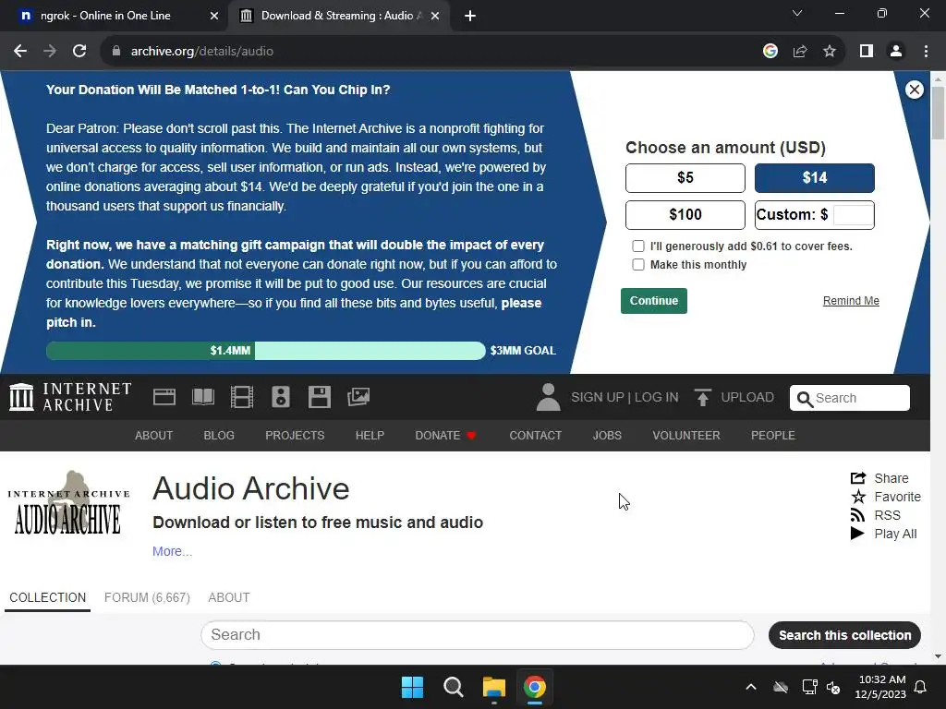Open a new browser tab
Image resolution: width=946 pixels, height=709 pixels.
470,17
